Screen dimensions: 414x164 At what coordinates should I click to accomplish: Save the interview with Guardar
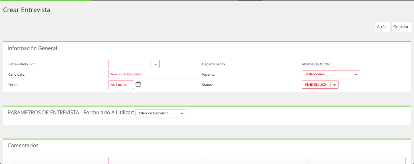click(401, 27)
